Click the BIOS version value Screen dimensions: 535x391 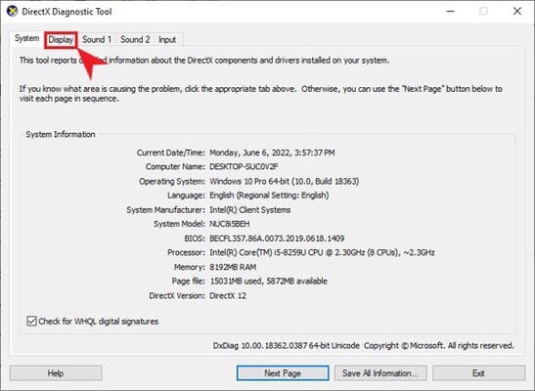point(277,239)
